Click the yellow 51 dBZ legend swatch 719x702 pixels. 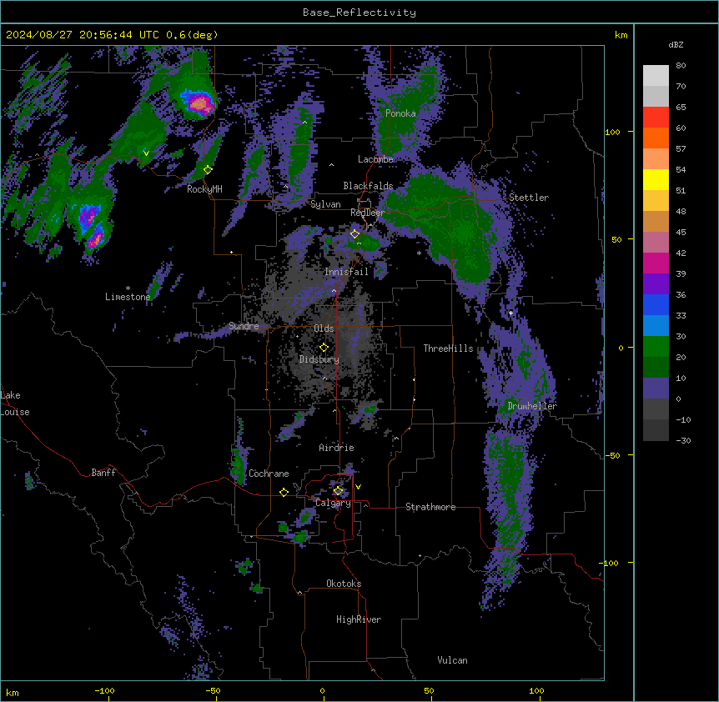point(656,179)
